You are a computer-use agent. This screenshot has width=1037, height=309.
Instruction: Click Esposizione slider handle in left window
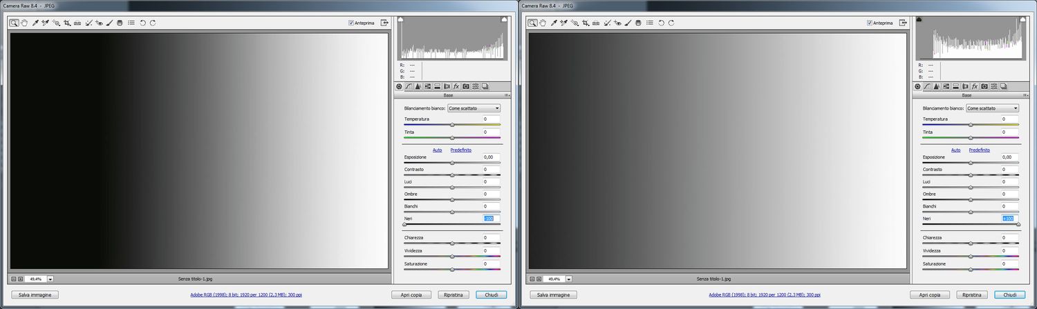point(452,163)
